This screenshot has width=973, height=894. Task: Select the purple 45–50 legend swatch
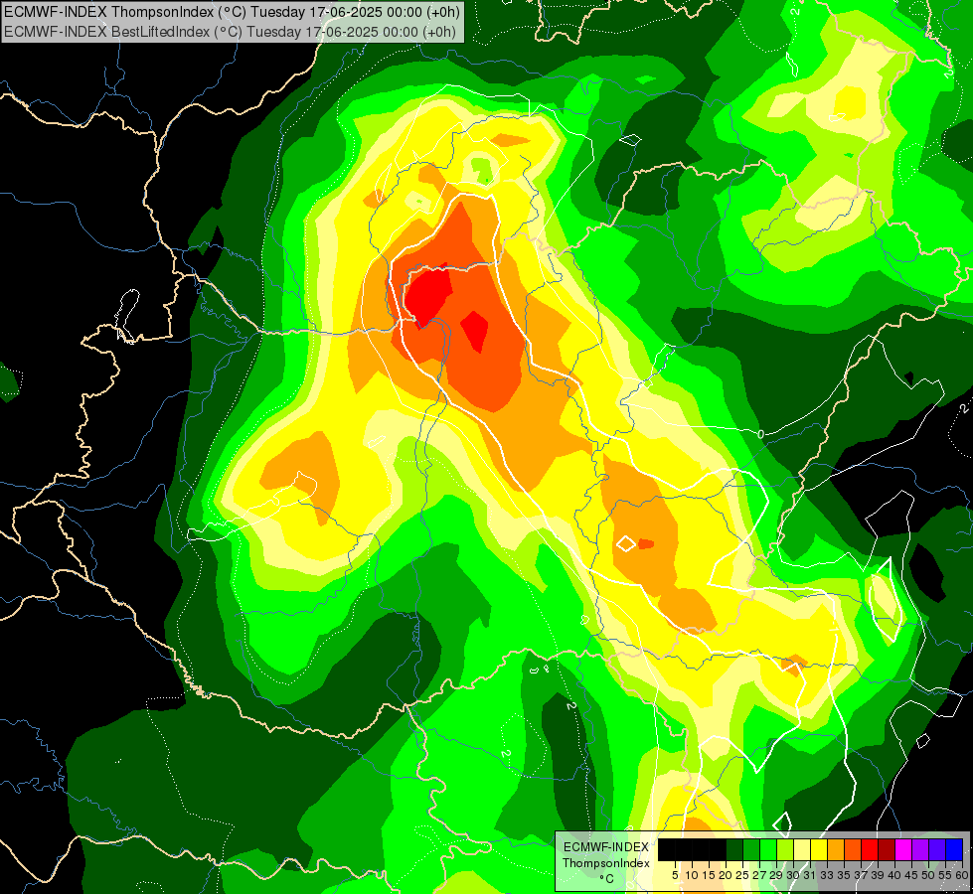(920, 849)
